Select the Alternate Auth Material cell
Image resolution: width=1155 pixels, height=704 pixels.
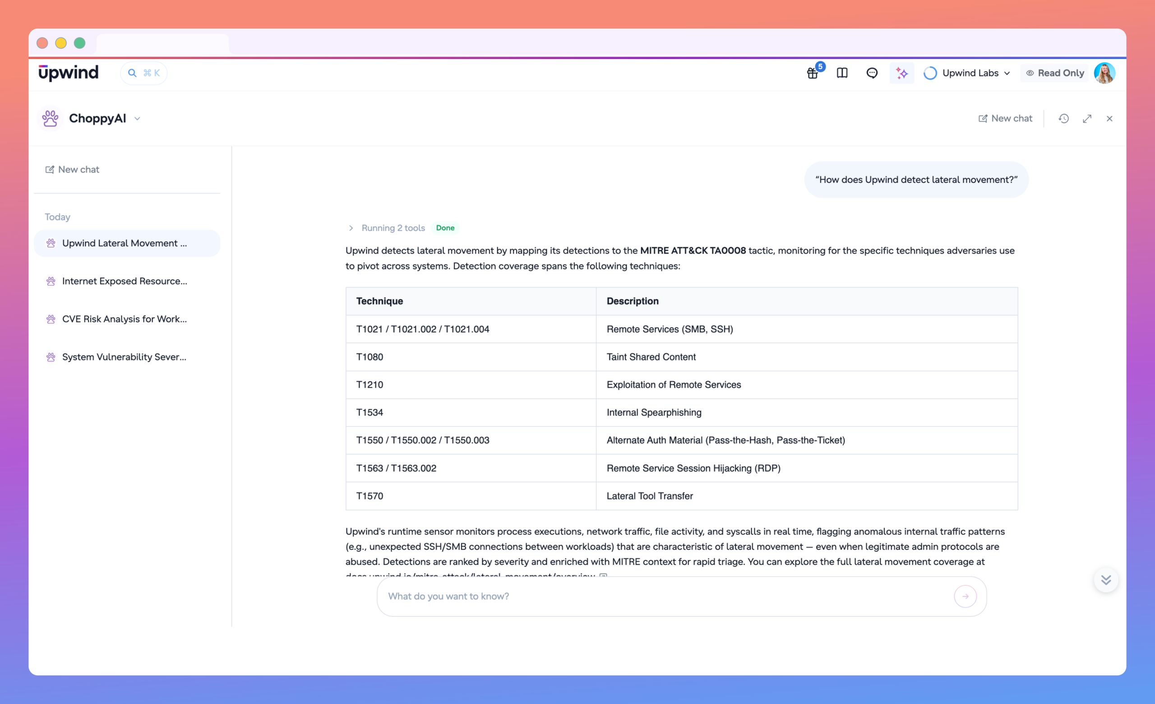tap(807, 440)
